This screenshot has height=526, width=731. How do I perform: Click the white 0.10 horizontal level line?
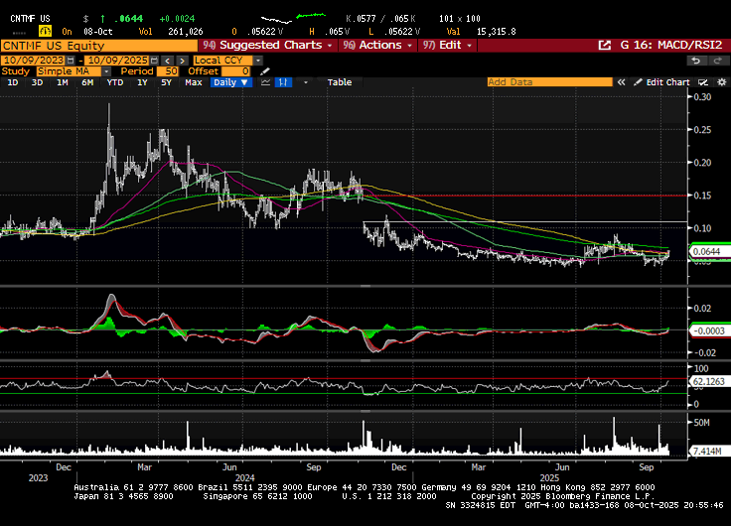click(525, 221)
